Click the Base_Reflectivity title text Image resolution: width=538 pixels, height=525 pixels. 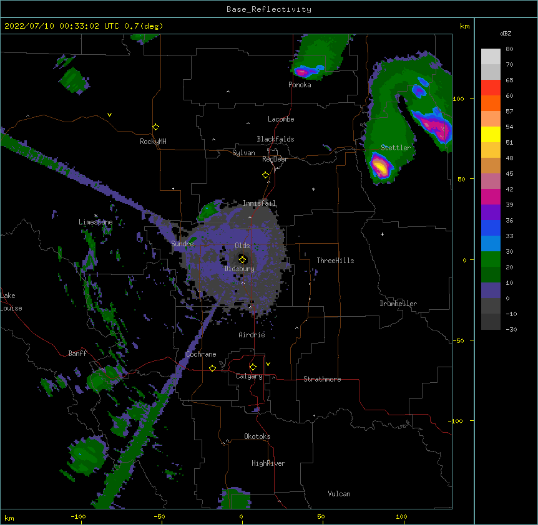pyautogui.click(x=269, y=9)
